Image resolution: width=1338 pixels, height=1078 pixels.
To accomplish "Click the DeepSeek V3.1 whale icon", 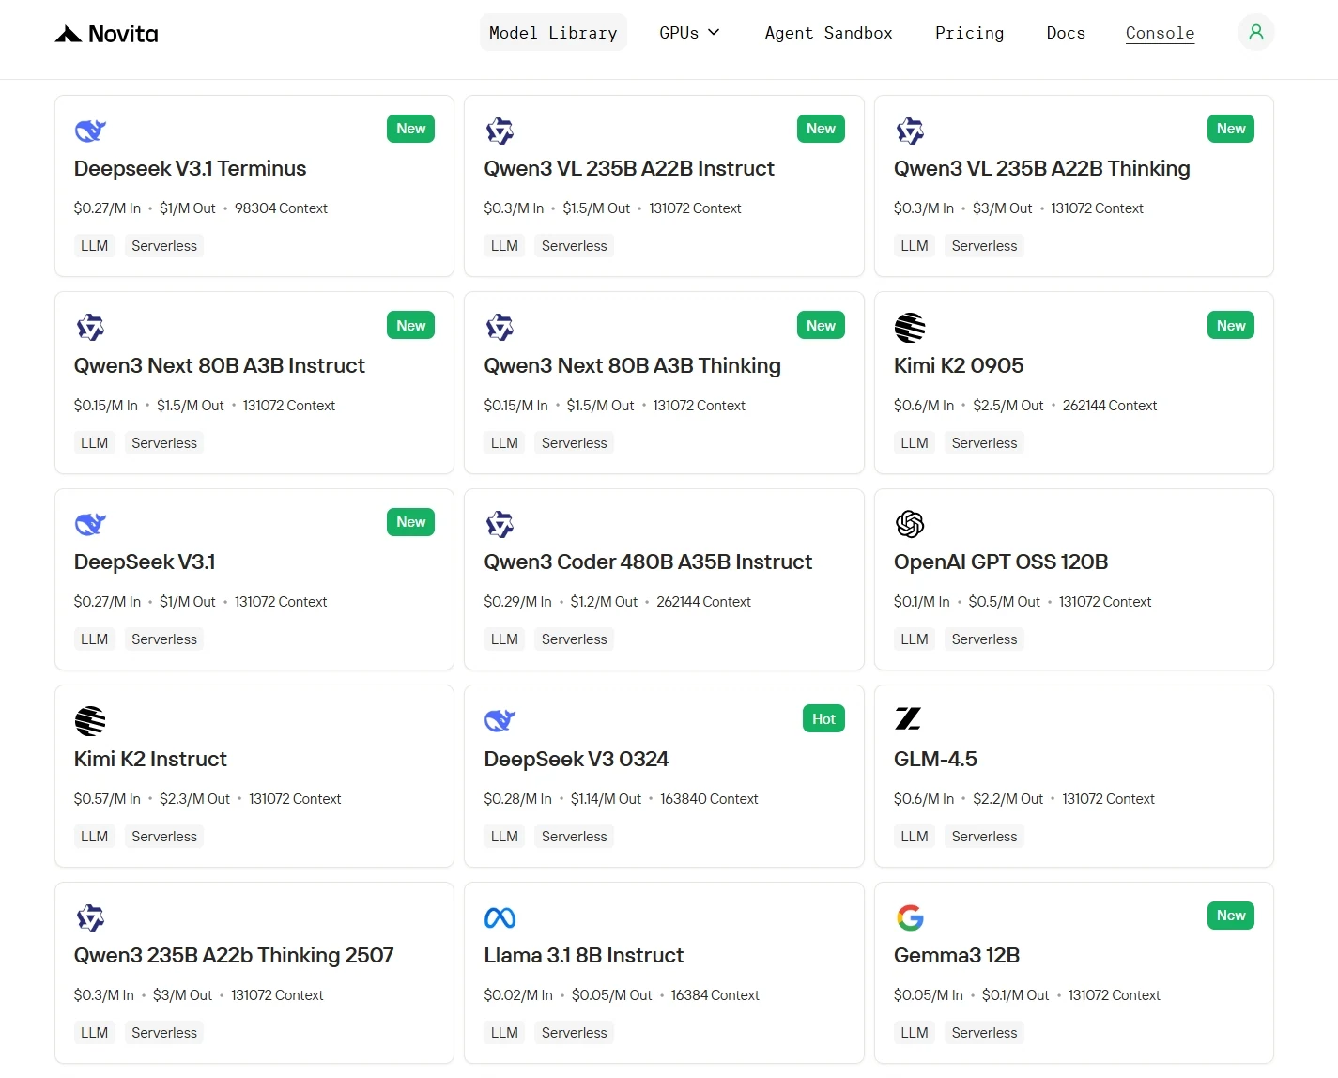I will 90,524.
